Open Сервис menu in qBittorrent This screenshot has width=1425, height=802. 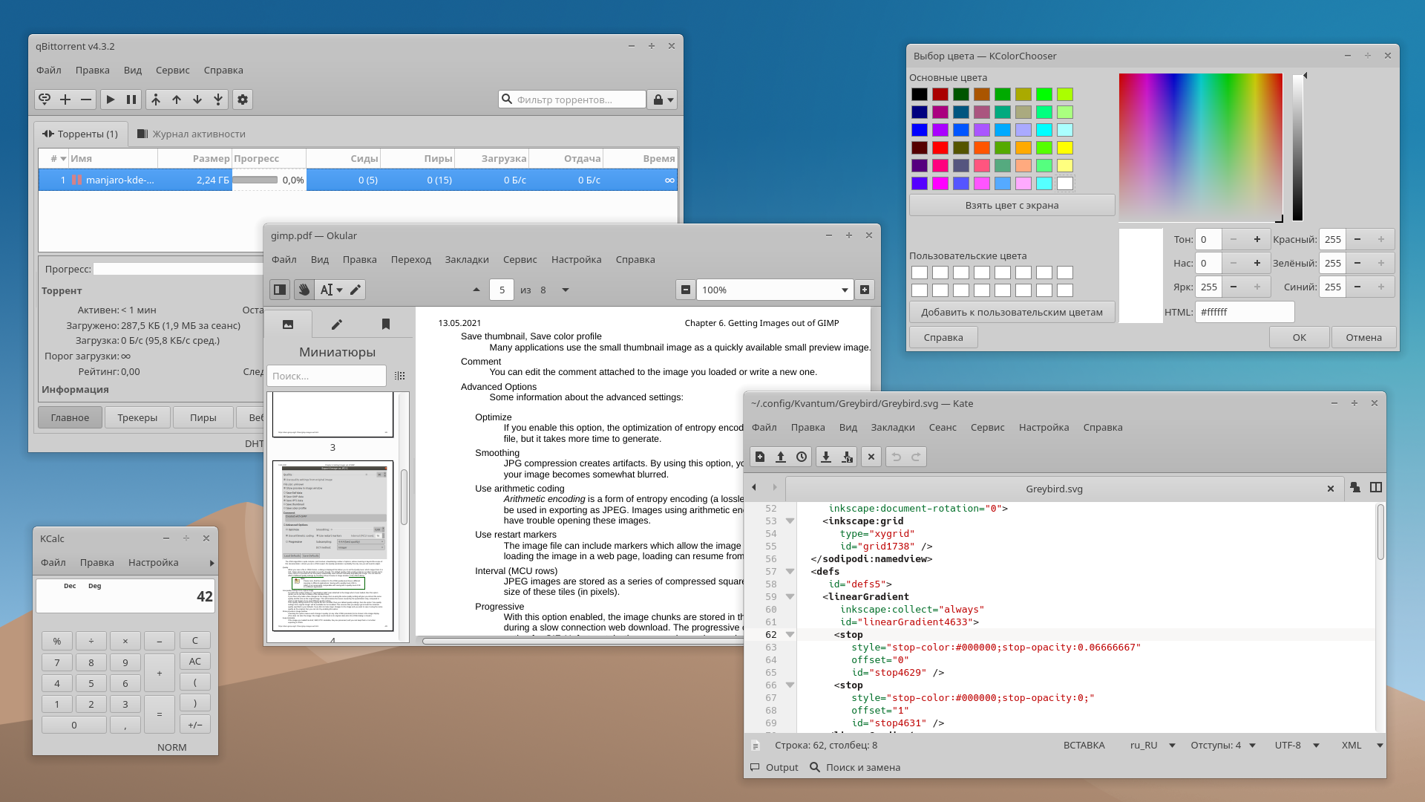172,71
